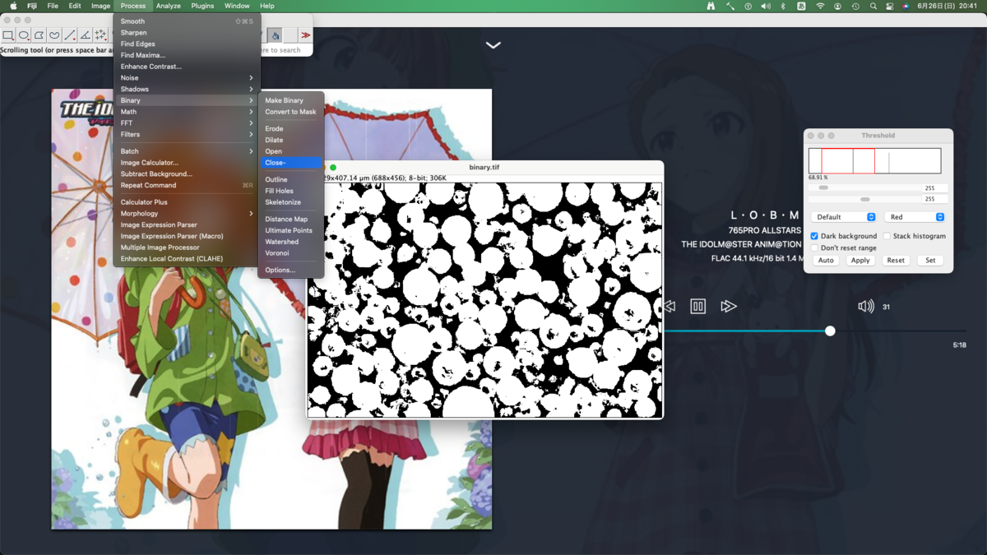Expand the Morphology submenu
987x555 pixels.
[187, 214]
